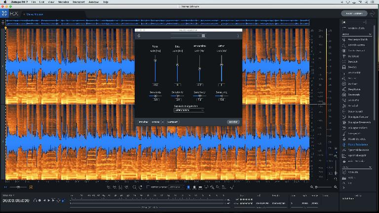
Task: Open presets menu icon in Music Rebalance
Action: tap(203, 35)
